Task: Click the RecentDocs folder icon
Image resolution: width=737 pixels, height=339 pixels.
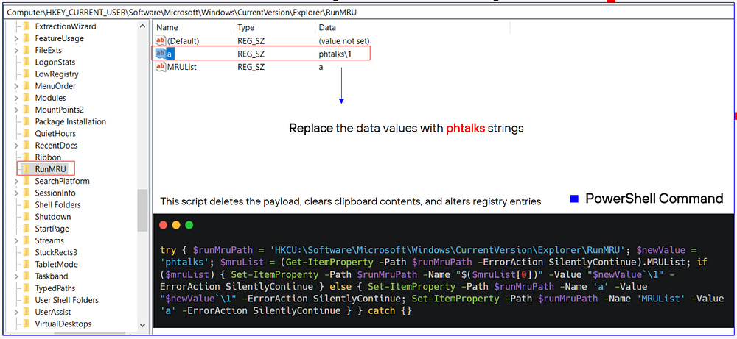Action: [x=27, y=146]
